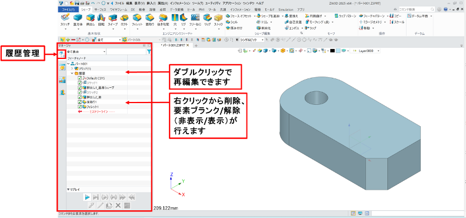The height and width of the screenshot is (218, 466).
Task: Open the Layer0000 layer dropdown
Action: pyautogui.click(x=365, y=51)
